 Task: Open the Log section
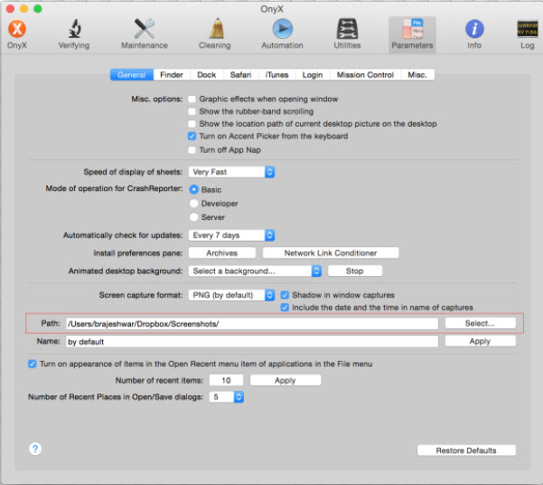click(x=527, y=34)
